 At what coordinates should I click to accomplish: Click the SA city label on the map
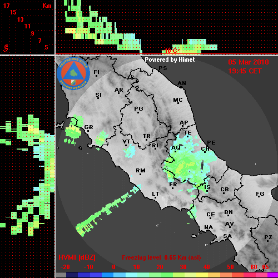tap(227, 236)
